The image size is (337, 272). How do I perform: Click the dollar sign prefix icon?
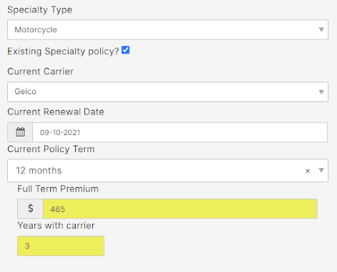pyautogui.click(x=30, y=209)
